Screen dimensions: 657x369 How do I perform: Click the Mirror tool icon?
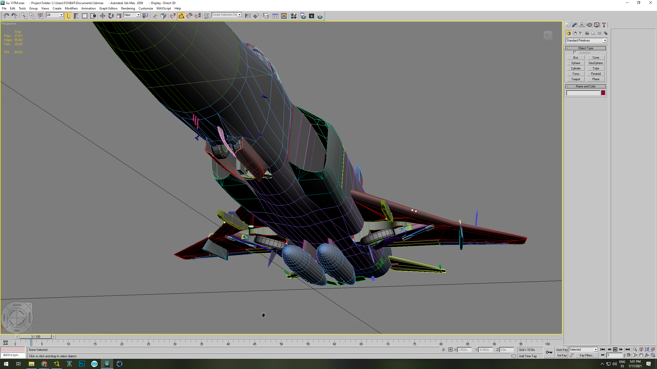[x=248, y=16]
